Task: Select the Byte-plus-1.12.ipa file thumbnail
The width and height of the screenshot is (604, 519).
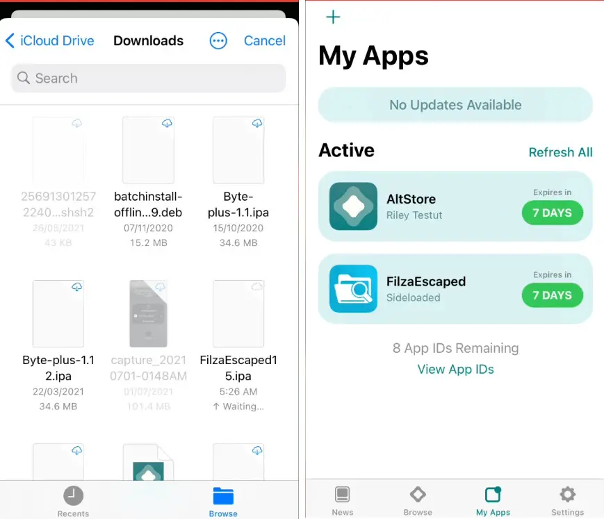Action: click(58, 314)
